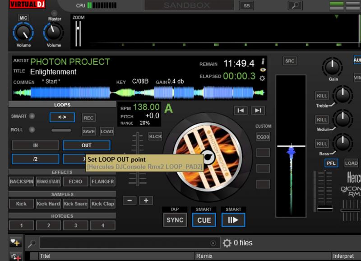Jump to previous track marker button
This screenshot has width=361, height=261.
(x=241, y=111)
